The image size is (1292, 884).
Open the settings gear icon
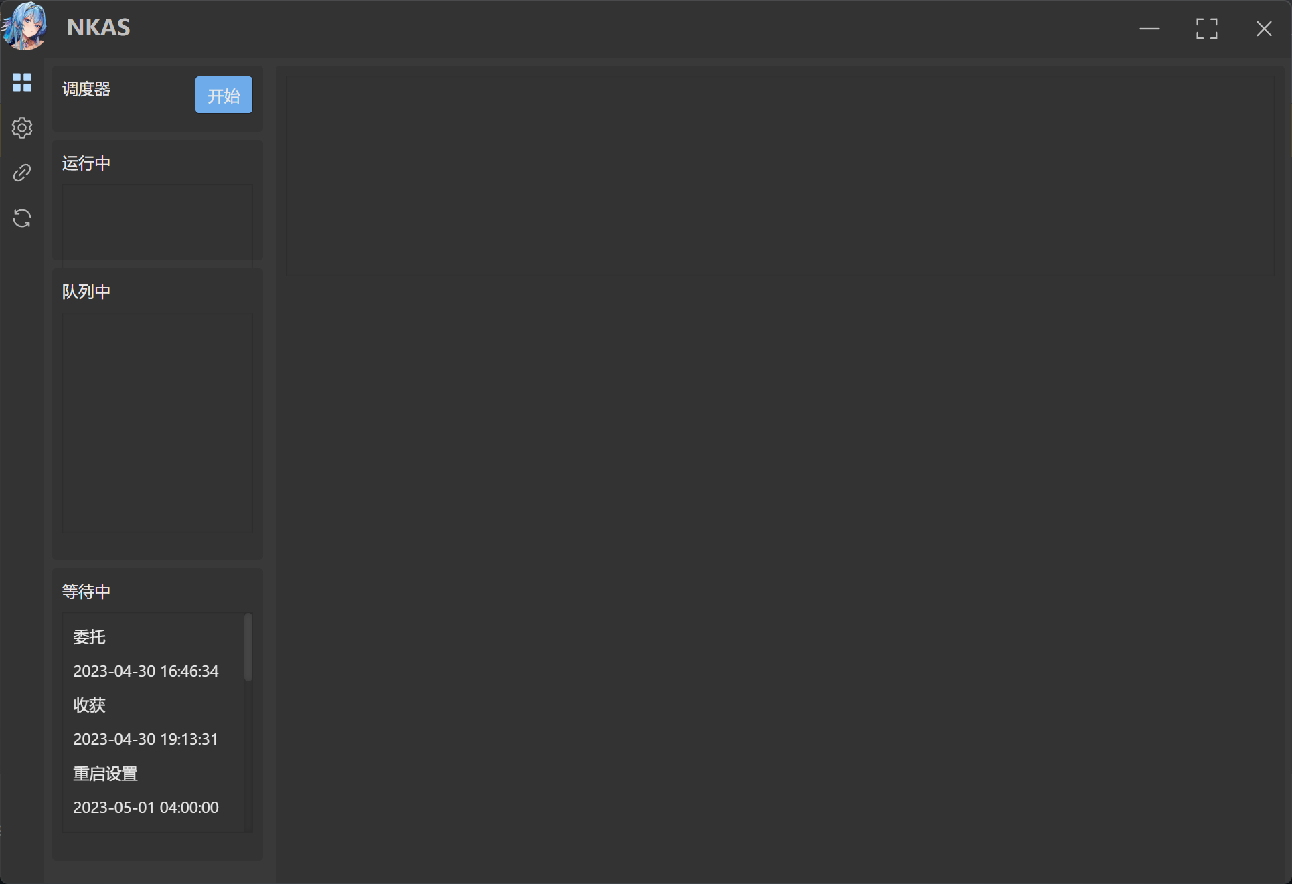(x=22, y=128)
